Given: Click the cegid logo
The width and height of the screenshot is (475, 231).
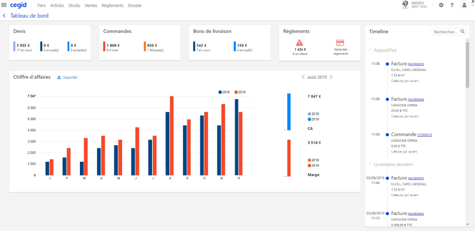Looking at the screenshot, I should [x=18, y=5].
